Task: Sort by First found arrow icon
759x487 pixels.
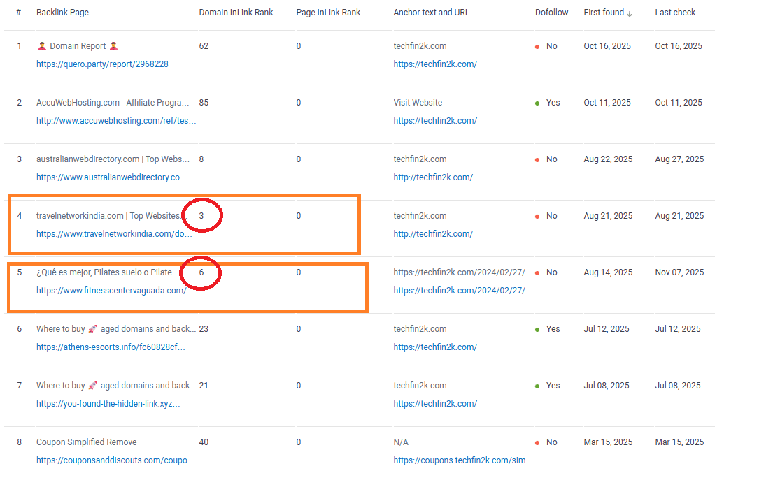Action: click(630, 13)
